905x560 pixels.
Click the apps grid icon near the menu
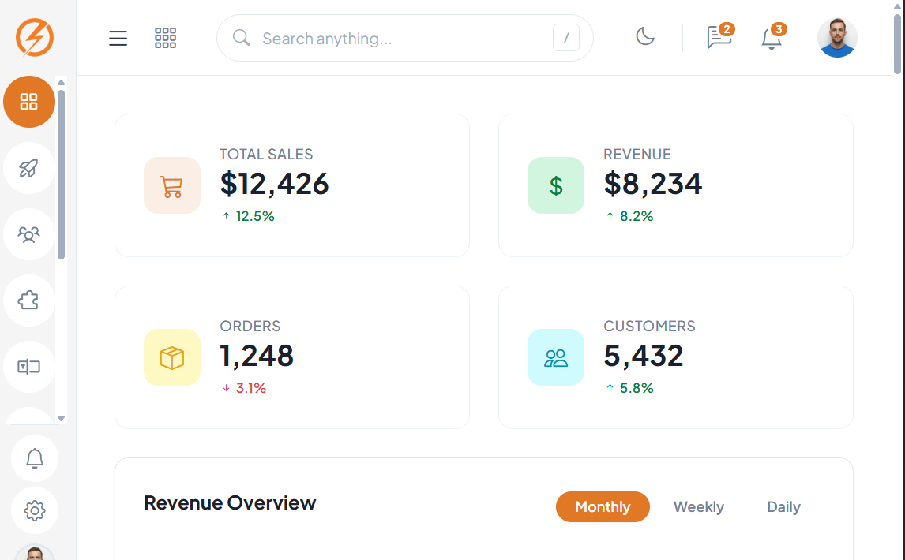[x=165, y=38]
